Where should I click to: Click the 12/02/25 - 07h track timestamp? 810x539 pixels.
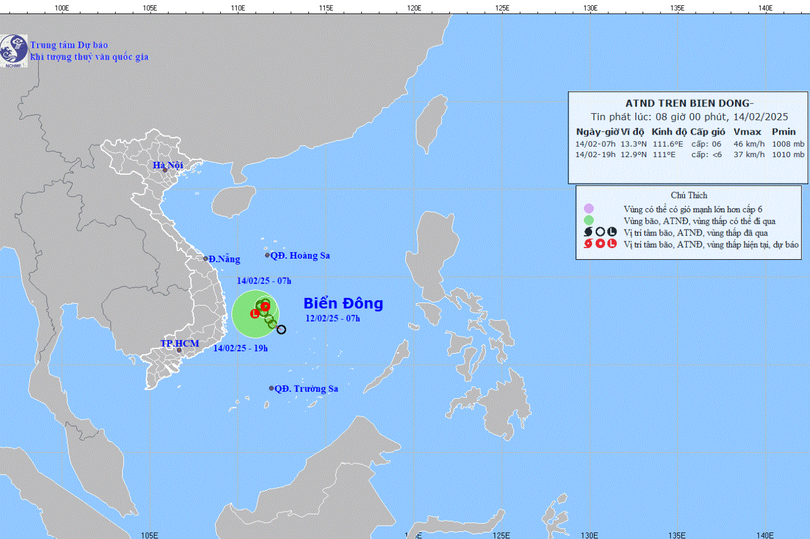click(332, 318)
